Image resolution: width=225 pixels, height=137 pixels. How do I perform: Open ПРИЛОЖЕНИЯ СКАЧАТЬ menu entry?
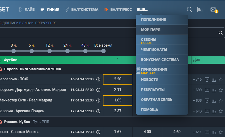point(162,70)
